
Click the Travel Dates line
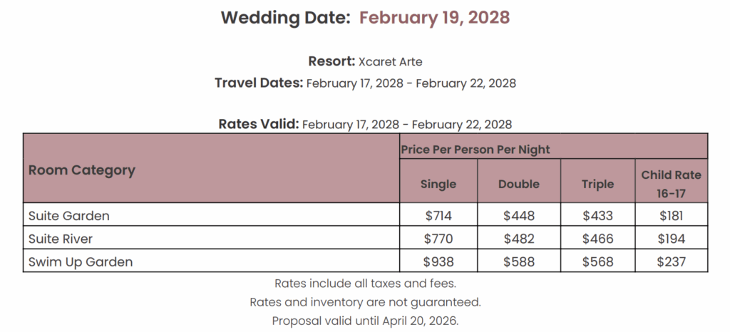(x=366, y=83)
